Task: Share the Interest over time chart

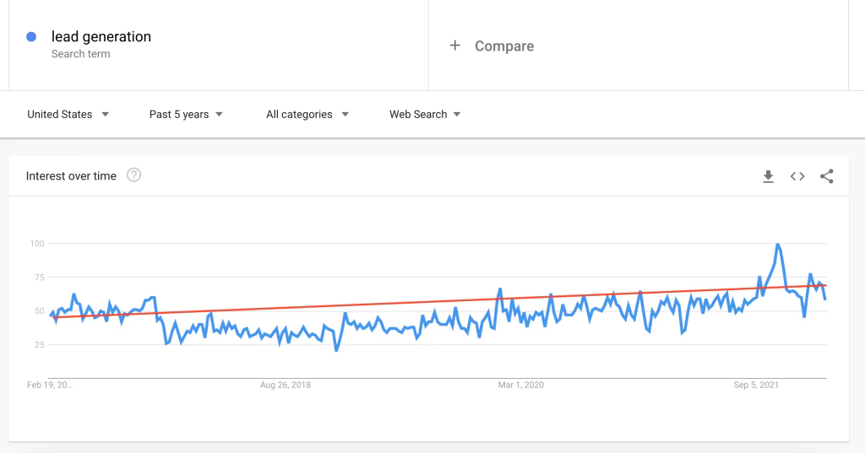Action: point(826,176)
